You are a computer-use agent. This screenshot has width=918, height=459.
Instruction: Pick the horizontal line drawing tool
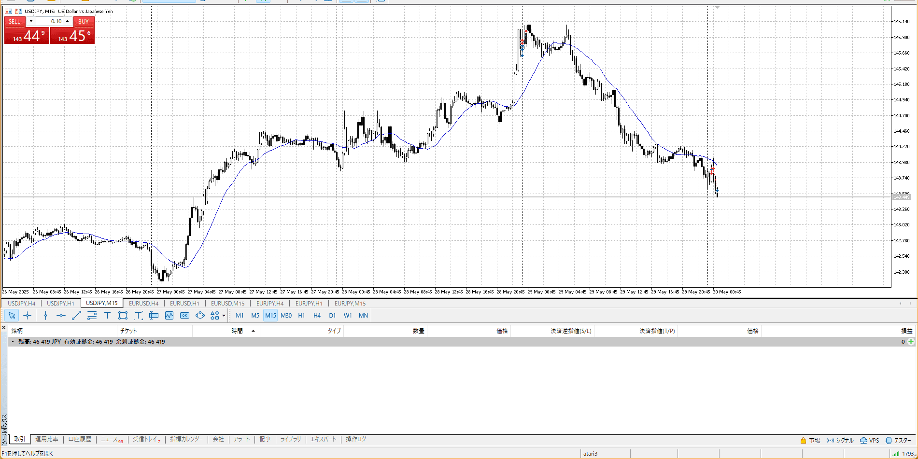[61, 316]
